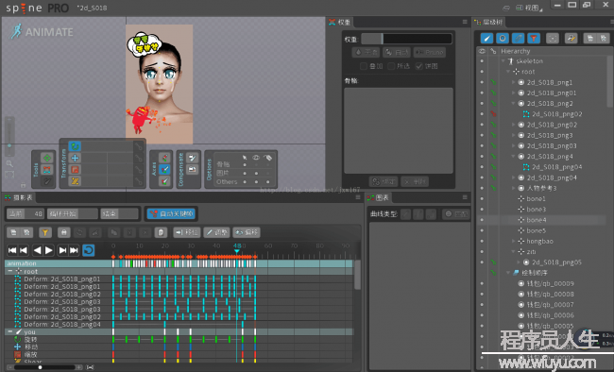This screenshot has width=614, height=372.
Task: Toggle the second unchecked checkbox (所选) in weights
Action: (x=391, y=66)
